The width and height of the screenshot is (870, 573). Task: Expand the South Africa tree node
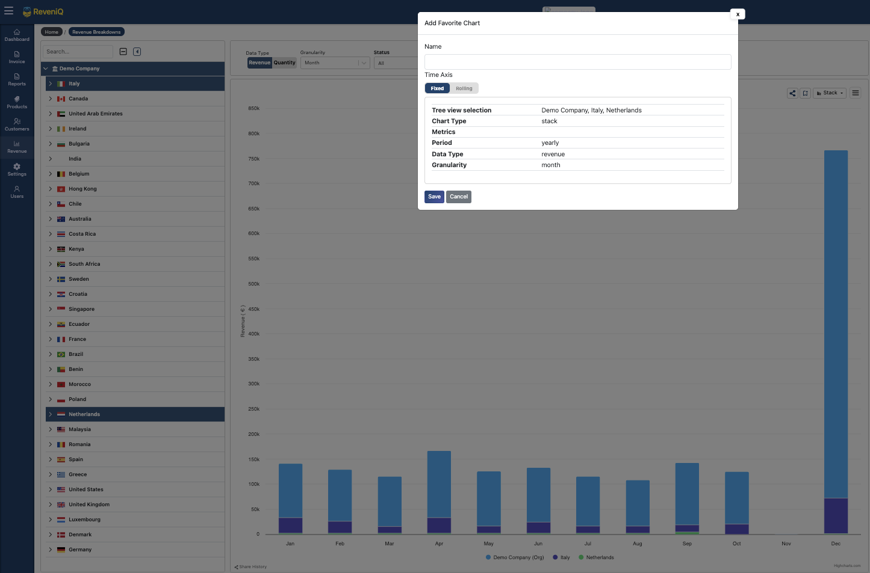pyautogui.click(x=51, y=264)
